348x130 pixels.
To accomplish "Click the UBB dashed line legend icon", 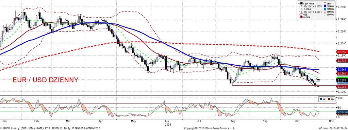I will click(x=301, y=14).
